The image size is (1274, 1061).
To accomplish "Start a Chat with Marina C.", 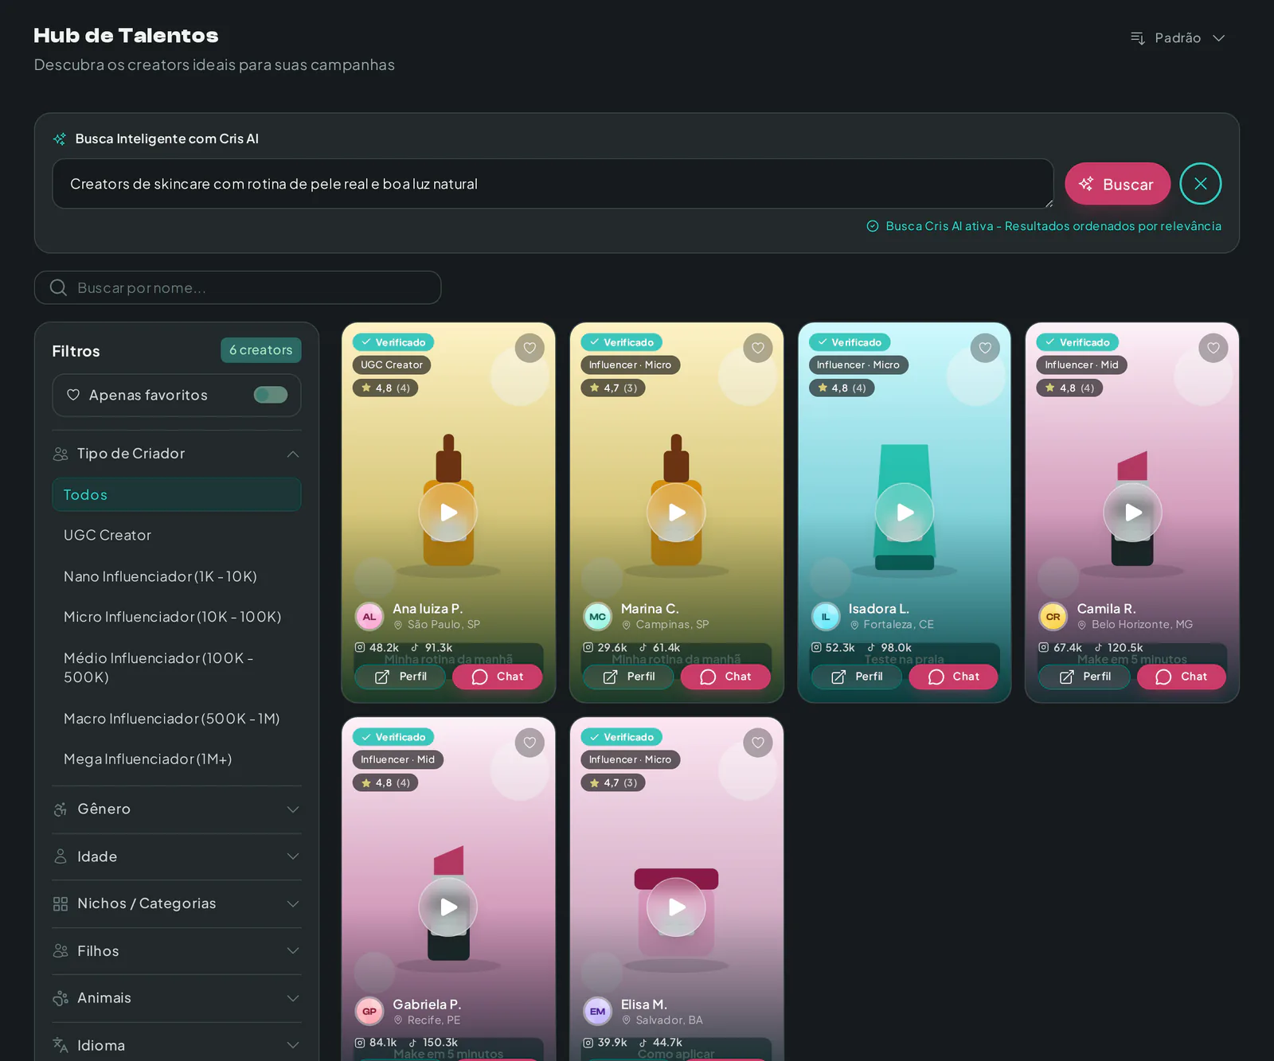I will tap(725, 677).
